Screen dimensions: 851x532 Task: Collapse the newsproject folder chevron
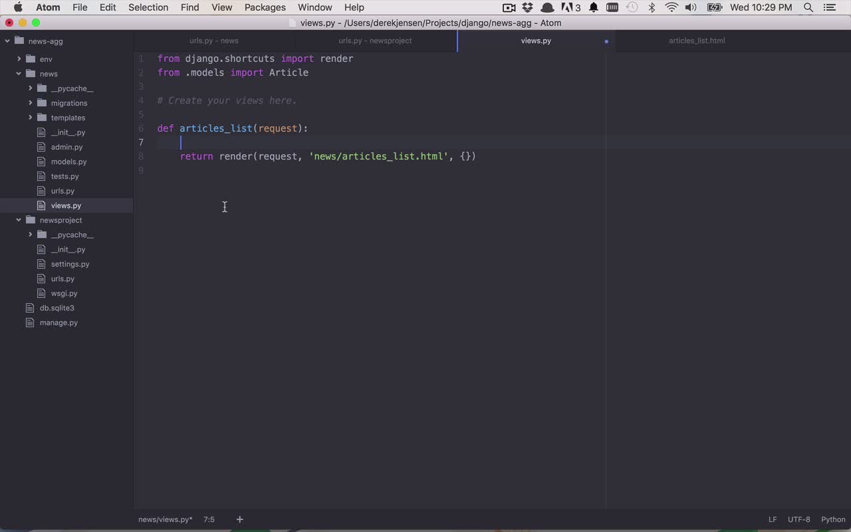coord(19,220)
